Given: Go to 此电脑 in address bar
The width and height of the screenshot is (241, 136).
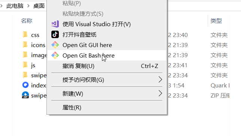Looking at the screenshot, I should [x=15, y=6].
